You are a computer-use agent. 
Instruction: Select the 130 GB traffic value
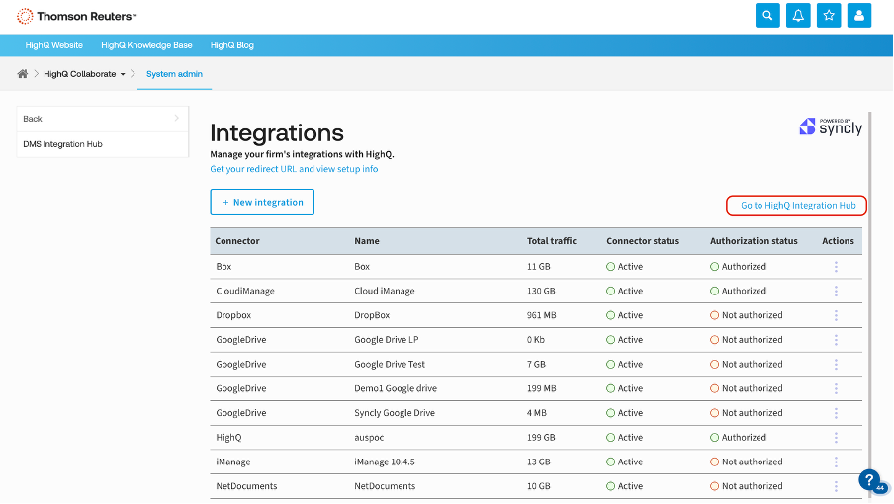541,291
